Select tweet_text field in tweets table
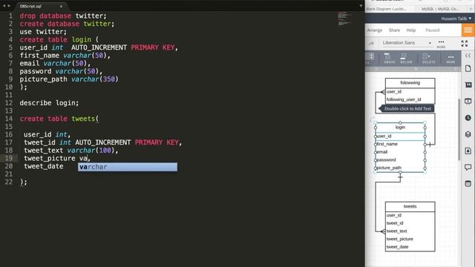 [410, 231]
